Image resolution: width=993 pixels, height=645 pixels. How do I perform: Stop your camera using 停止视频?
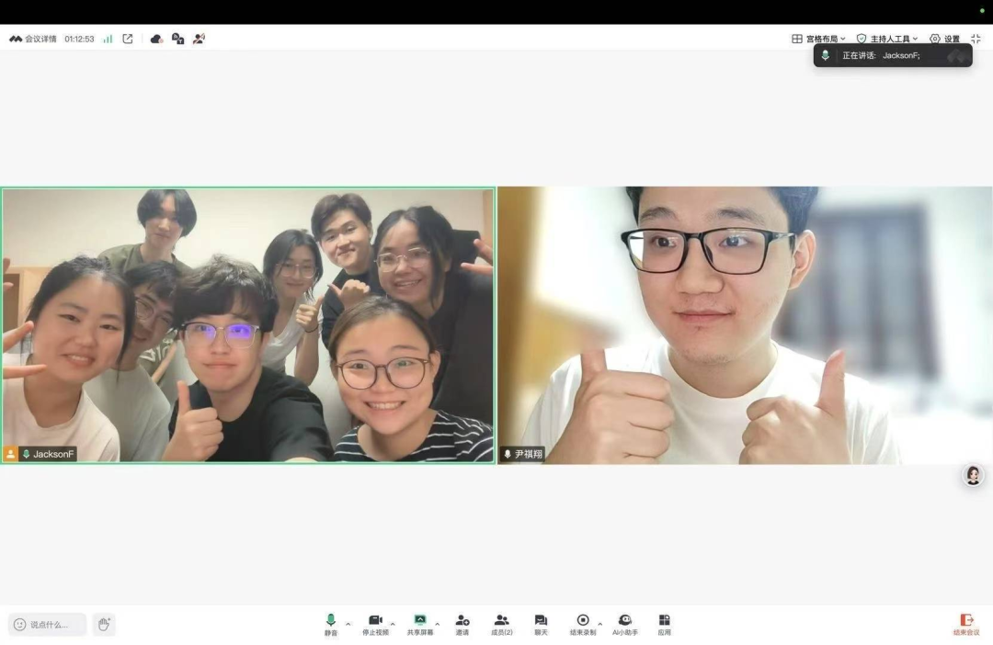[x=375, y=624]
